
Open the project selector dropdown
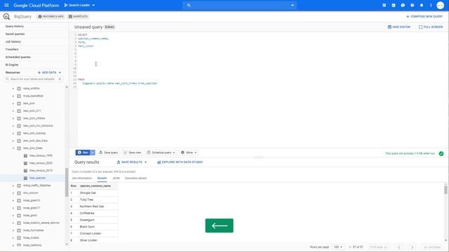pyautogui.click(x=79, y=5)
